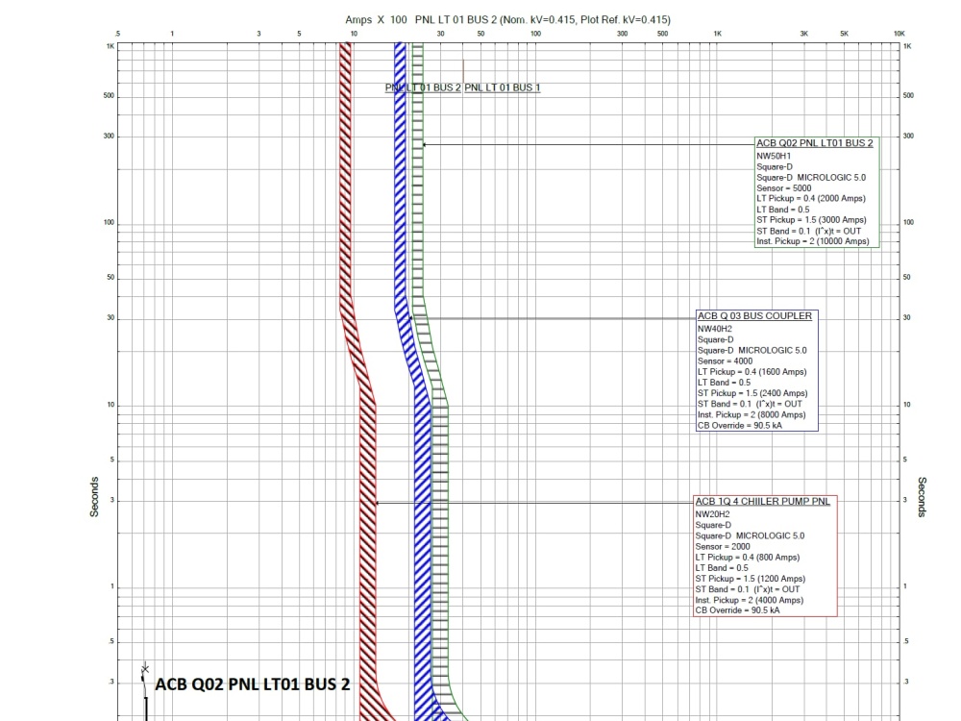Click the 'Seconds' axis label on the right side
This screenshot has height=721, width=961.
(922, 497)
